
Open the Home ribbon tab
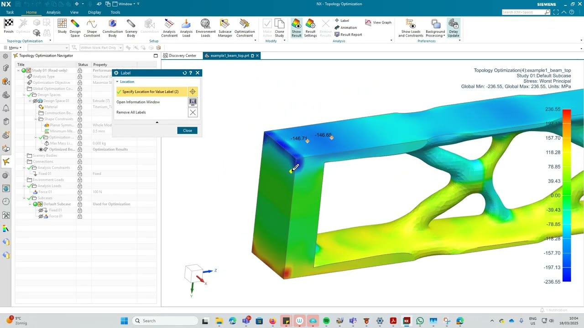click(x=31, y=12)
